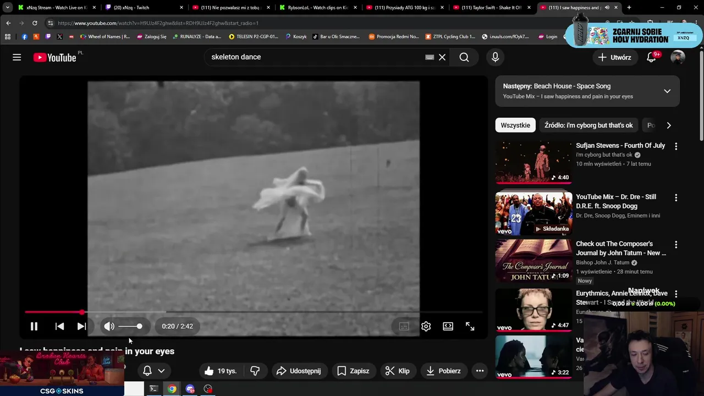The width and height of the screenshot is (704, 396).
Task: Reload the page in the browser
Action: pyautogui.click(x=35, y=23)
